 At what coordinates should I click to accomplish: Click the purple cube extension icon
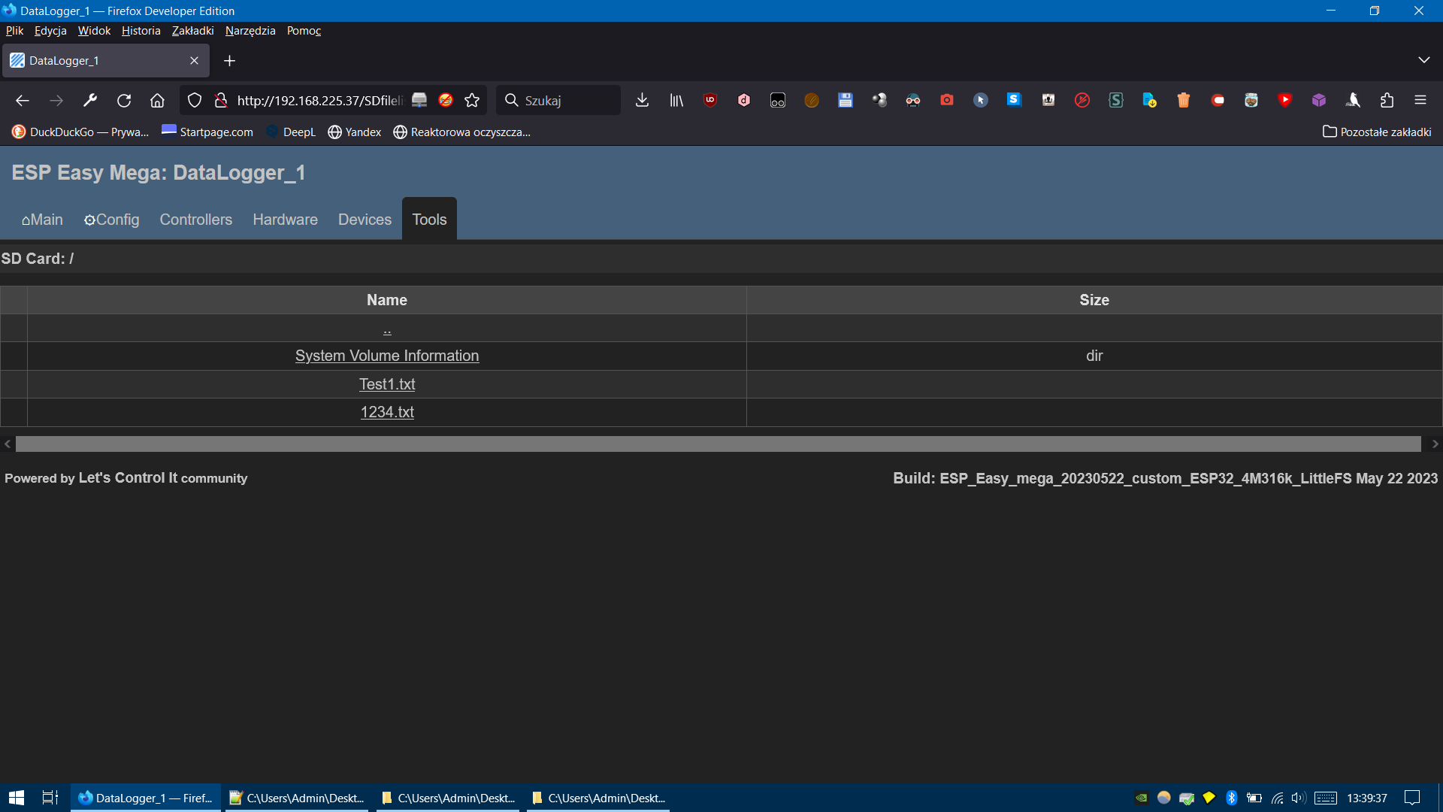pos(1319,100)
